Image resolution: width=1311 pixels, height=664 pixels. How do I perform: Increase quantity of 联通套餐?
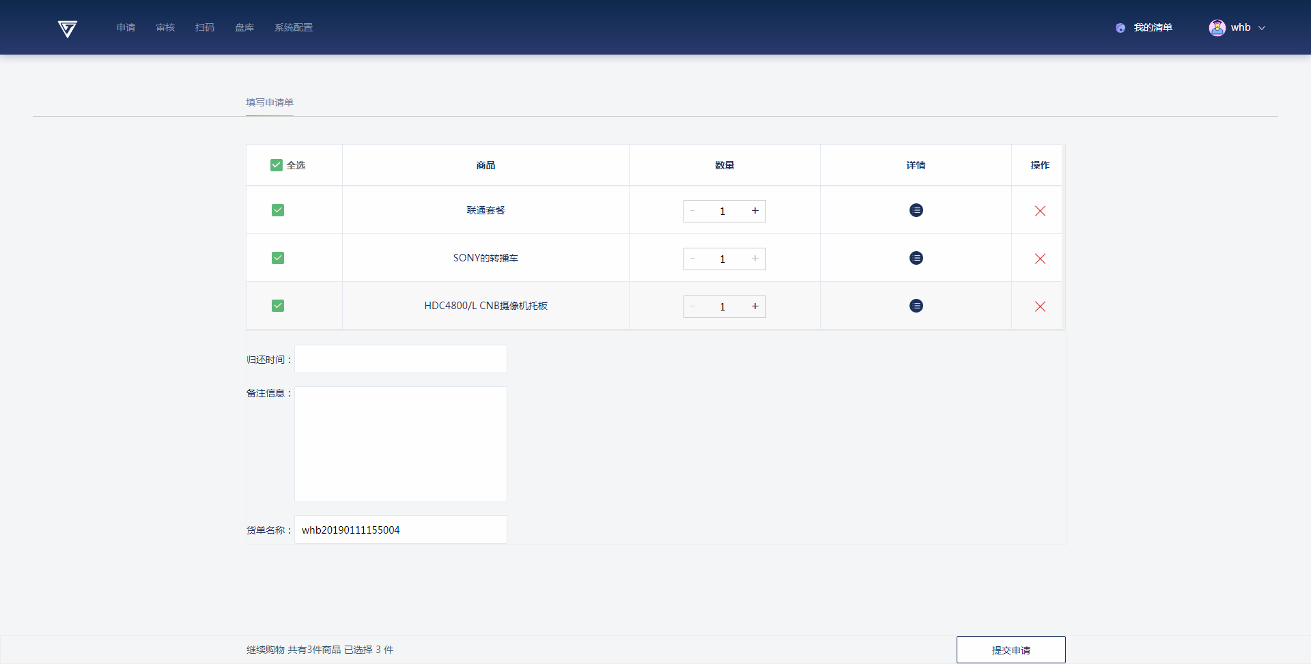pos(755,211)
